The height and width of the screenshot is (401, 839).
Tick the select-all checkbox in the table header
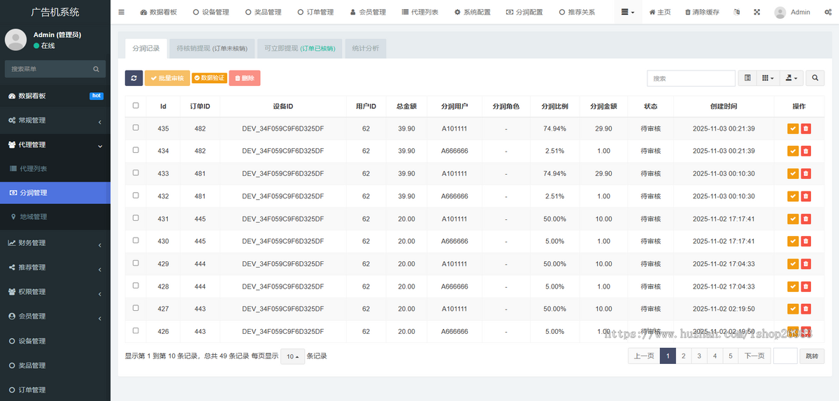[x=136, y=105]
